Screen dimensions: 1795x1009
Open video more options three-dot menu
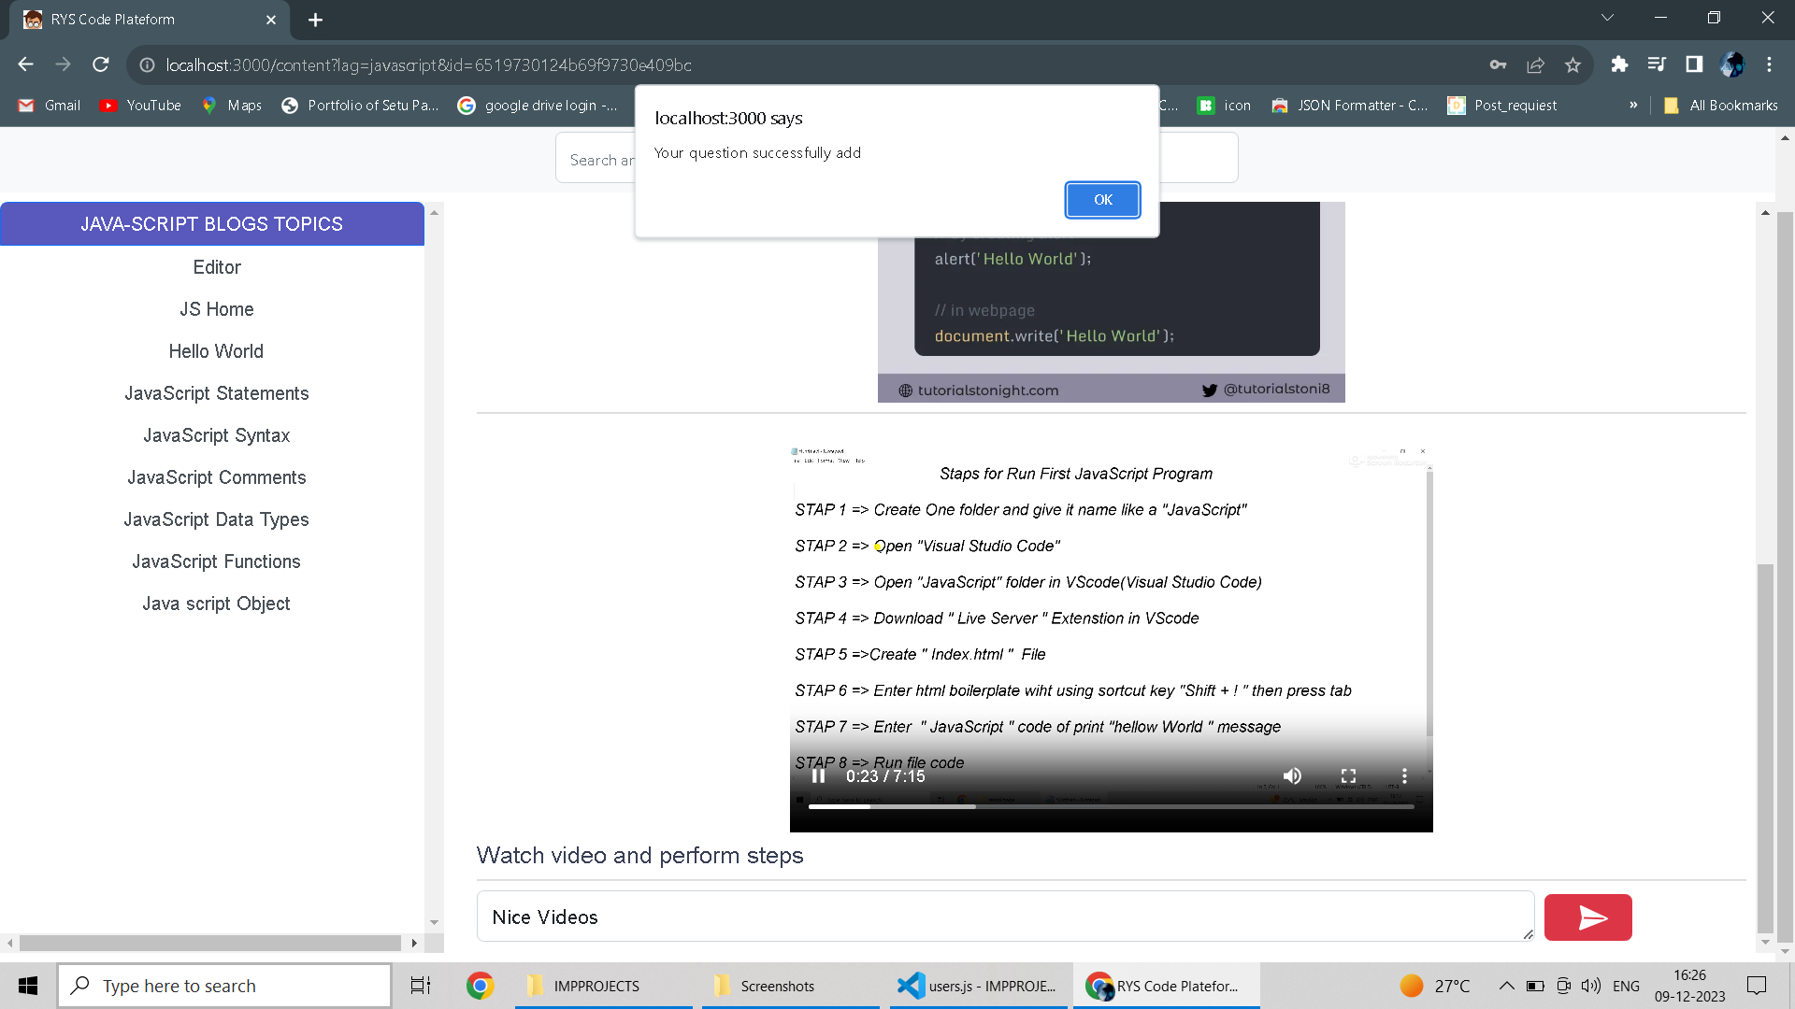click(1403, 776)
